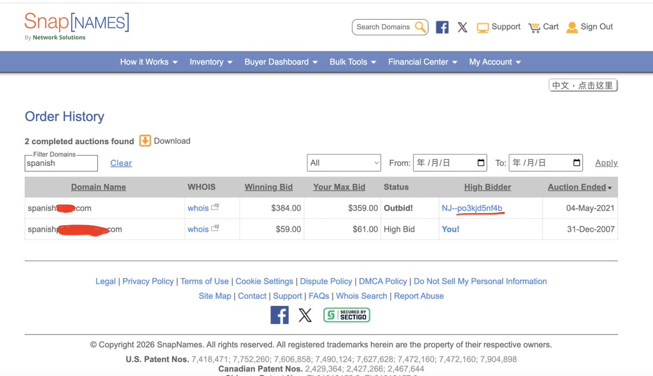The width and height of the screenshot is (653, 376).
Task: Open Do Not Sell My Personal Information
Action: pyautogui.click(x=480, y=281)
